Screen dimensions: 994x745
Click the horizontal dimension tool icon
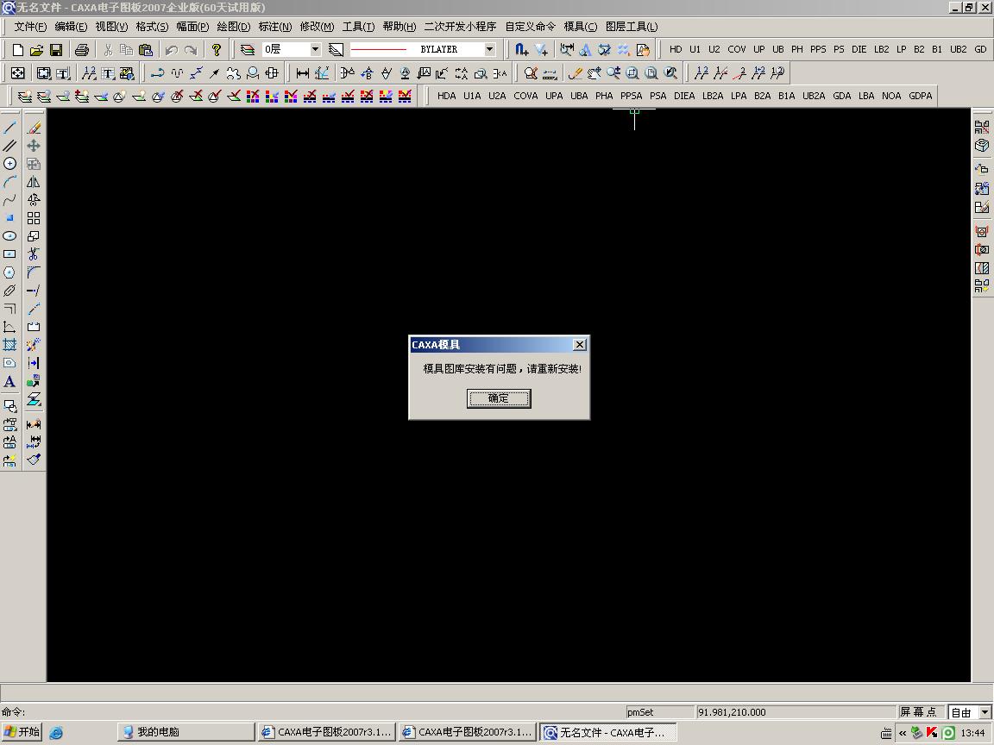[x=302, y=72]
